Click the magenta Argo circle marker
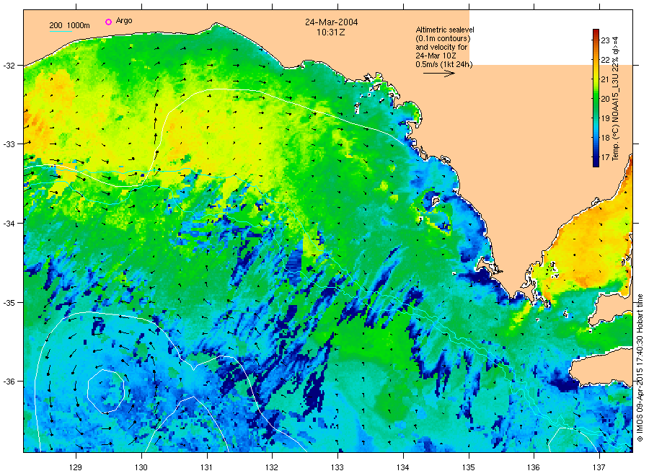This screenshot has width=649, height=476. pos(108,22)
